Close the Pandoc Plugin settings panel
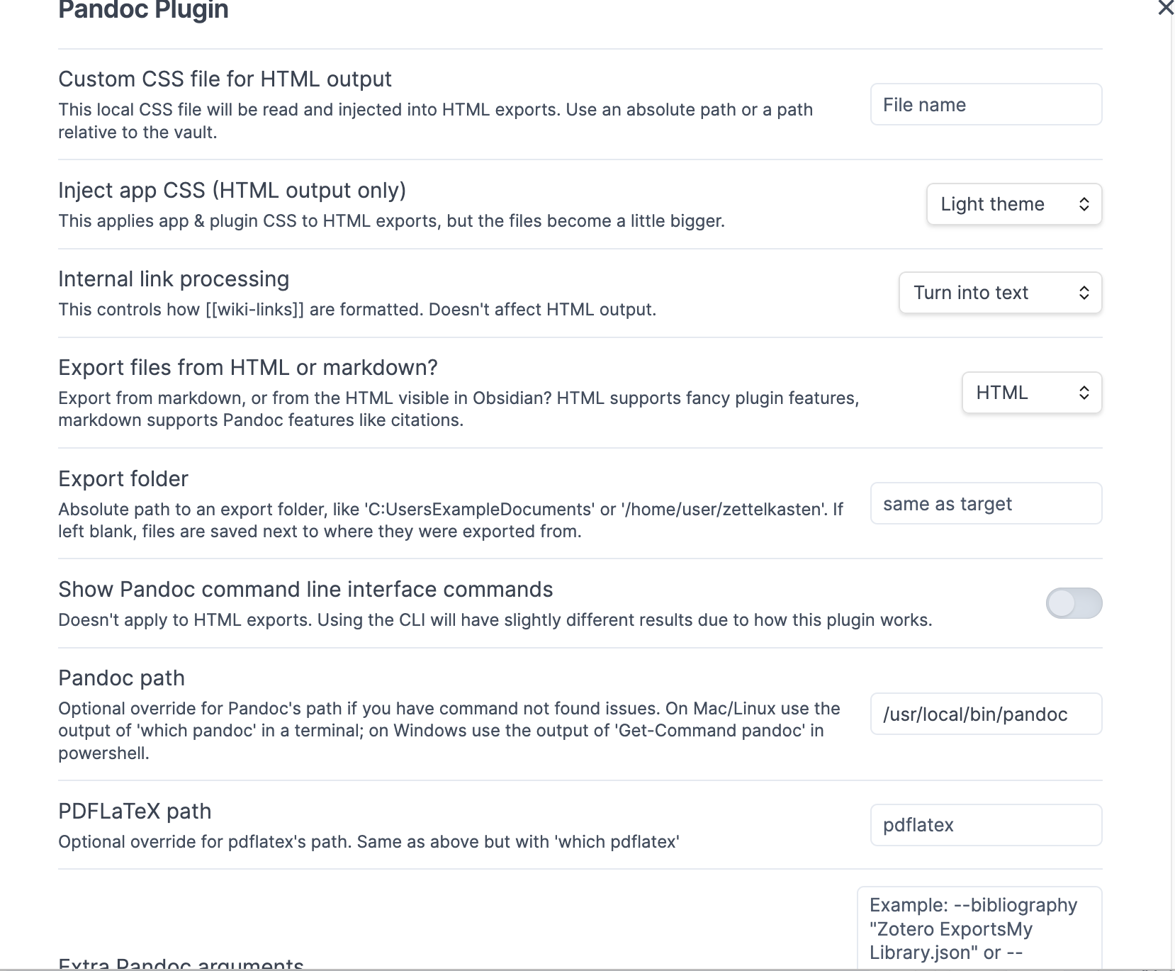This screenshot has height=971, width=1175. tap(1165, 8)
